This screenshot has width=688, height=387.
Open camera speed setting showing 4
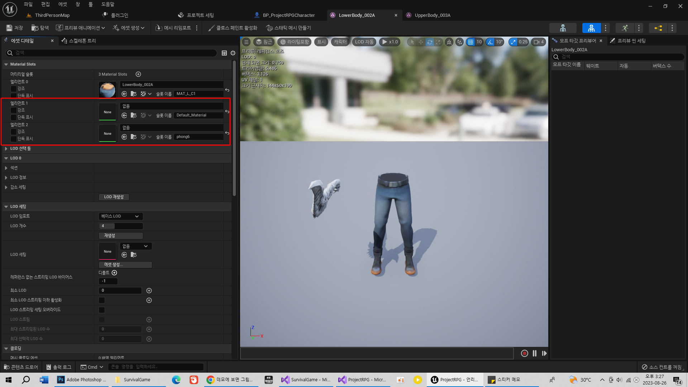click(539, 42)
